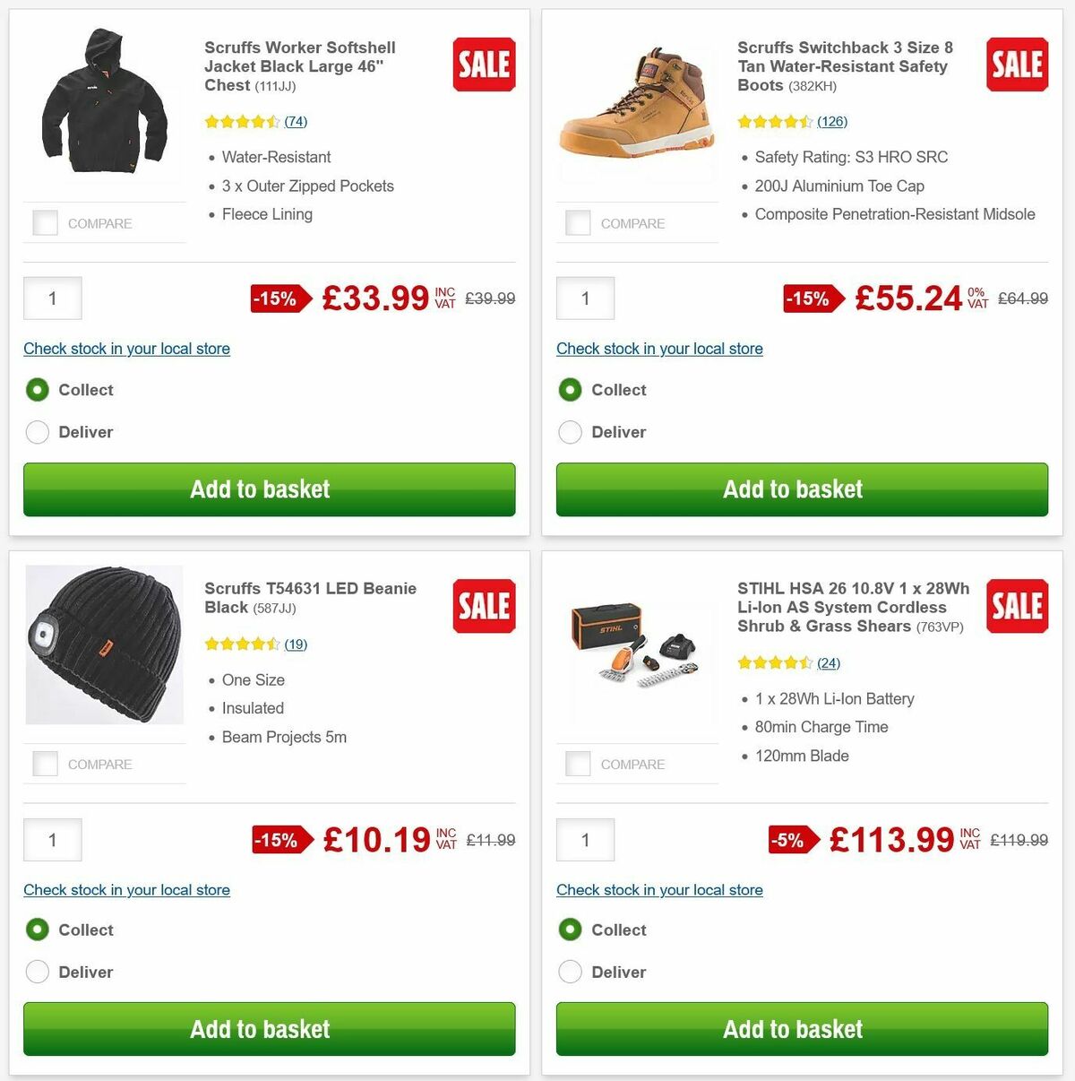The width and height of the screenshot is (1075, 1081).
Task: Tick the COMPARE checkbox for the LED Beanie
Action: 45,764
